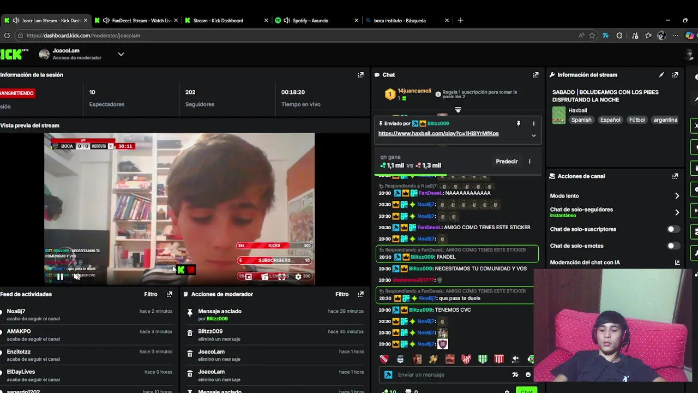Select ElDayLives in activity feed
This screenshot has width=698, height=393.
point(21,372)
